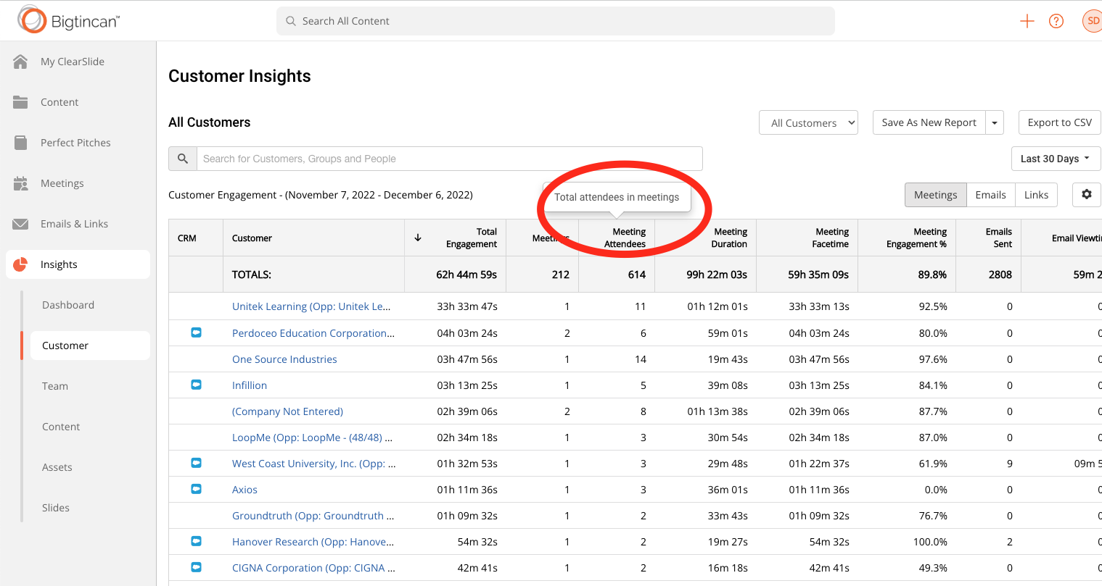Click CRM icon for Axios row

tap(196, 489)
